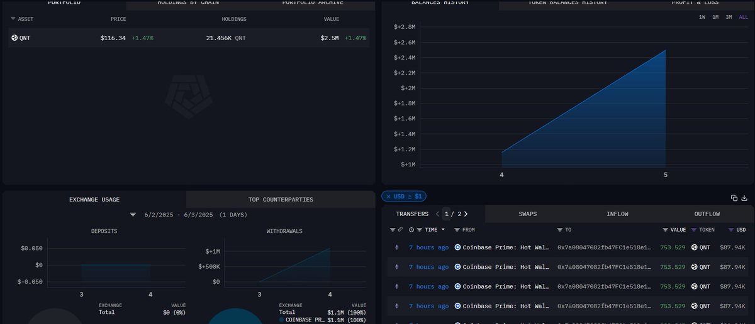This screenshot has width=755, height=324.
Task: Download the transfers data
Action: [x=745, y=198]
